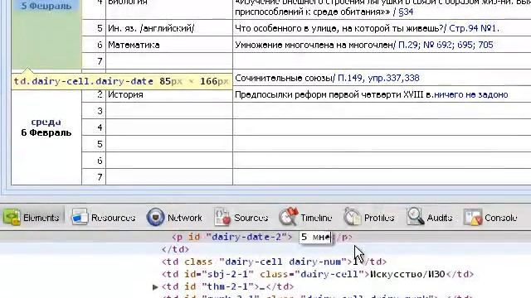Switch to the Elements tab label

tap(41, 218)
